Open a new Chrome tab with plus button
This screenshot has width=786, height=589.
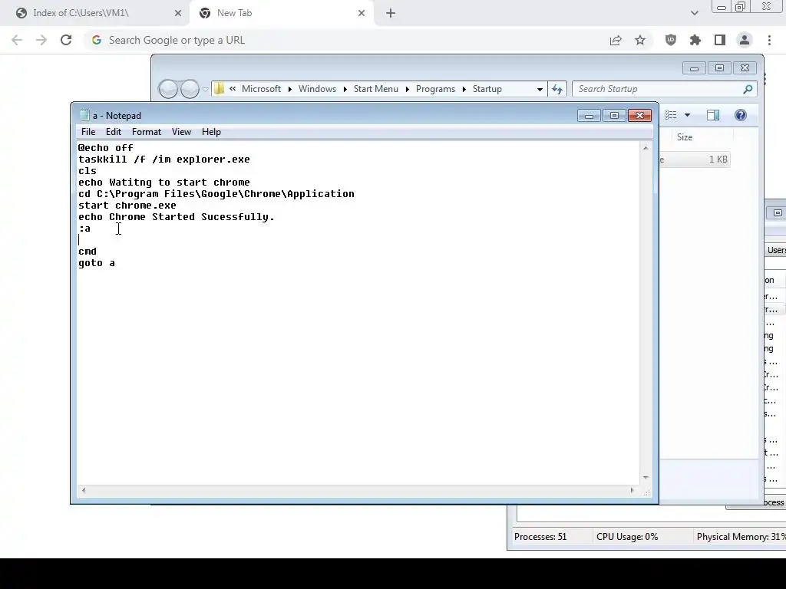[391, 14]
